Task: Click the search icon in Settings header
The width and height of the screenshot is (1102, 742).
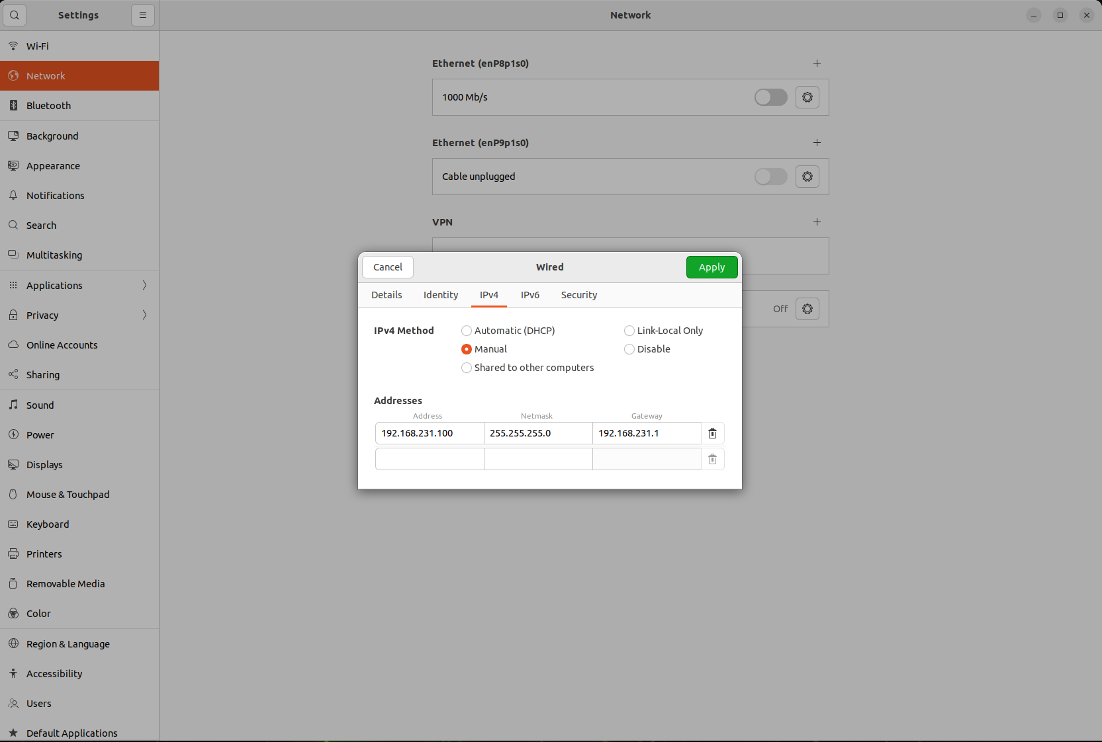Action: pos(15,15)
